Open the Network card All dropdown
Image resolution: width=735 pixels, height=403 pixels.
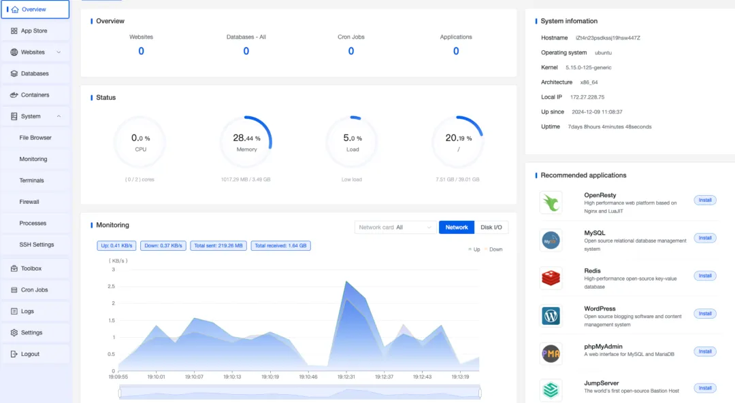395,228
